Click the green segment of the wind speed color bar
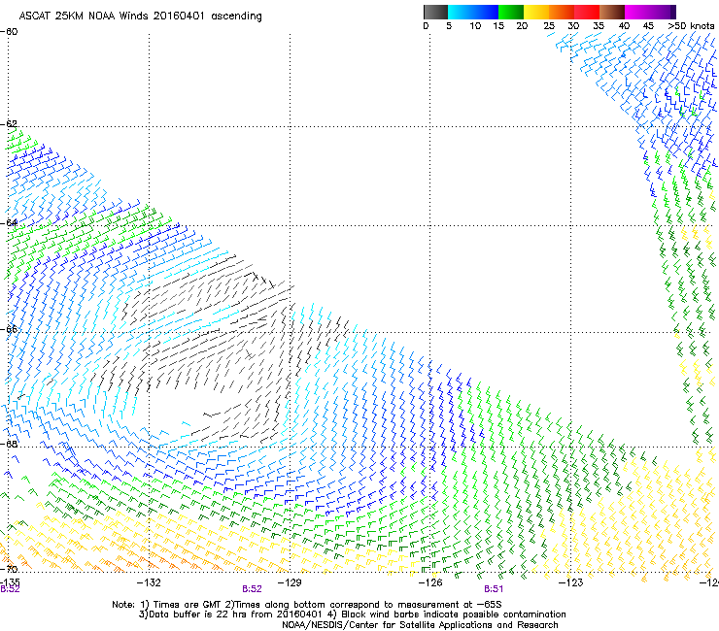This screenshot has height=631, width=719. (x=511, y=12)
